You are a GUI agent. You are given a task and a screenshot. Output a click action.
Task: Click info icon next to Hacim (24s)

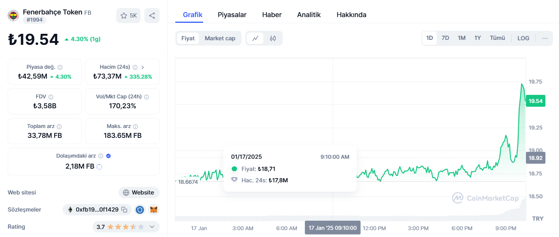[135, 67]
